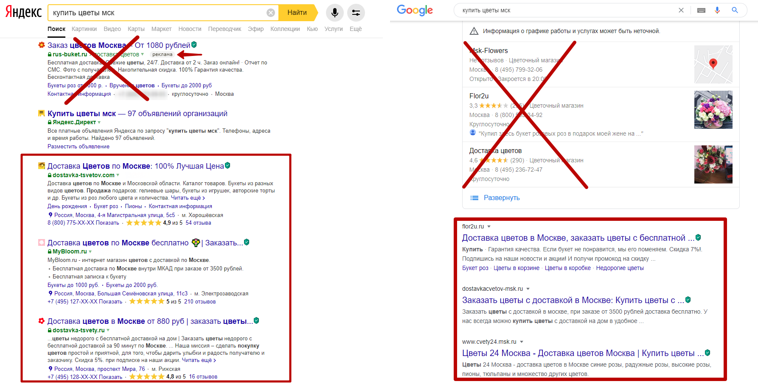
Task: Expand arrow next to dostavka-tsvety.ru
Action: coord(108,330)
